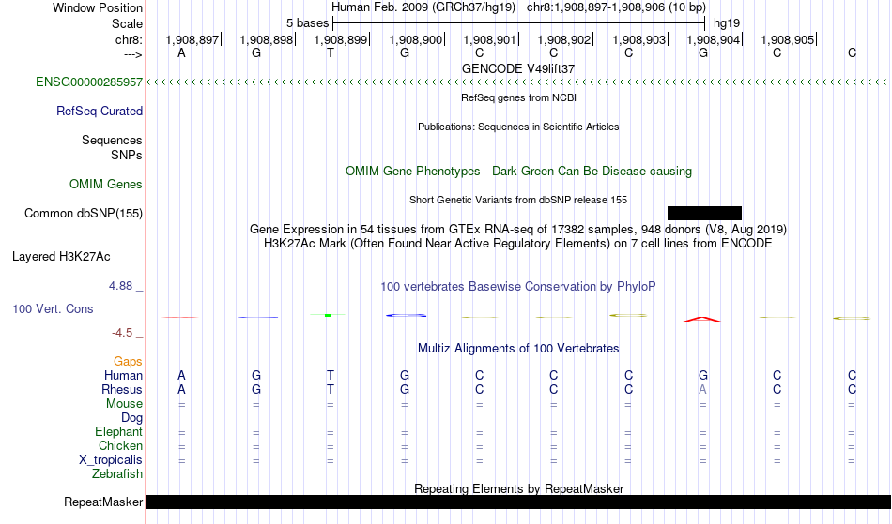The height and width of the screenshot is (524, 892).
Task: Click coordinate label 1,908,900
Action: [415, 39]
